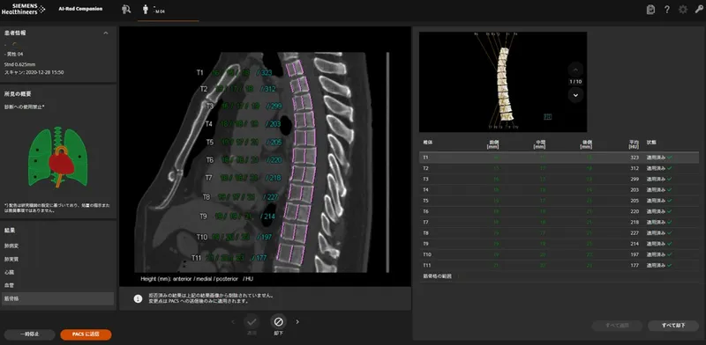Open settings with the gear icon
Screen dimensions: 706x345
683,10
